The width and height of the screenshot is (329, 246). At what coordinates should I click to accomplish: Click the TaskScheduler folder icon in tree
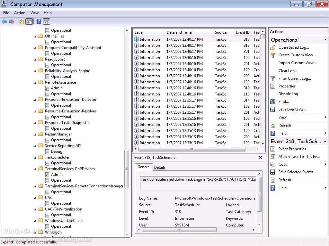[x=41, y=157]
